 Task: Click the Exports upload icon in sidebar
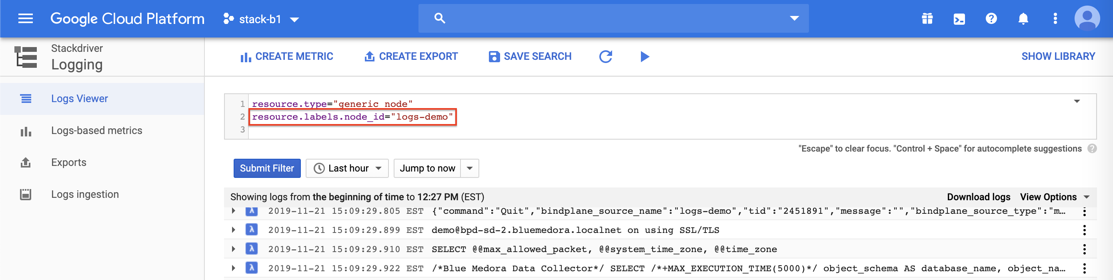pyautogui.click(x=26, y=162)
